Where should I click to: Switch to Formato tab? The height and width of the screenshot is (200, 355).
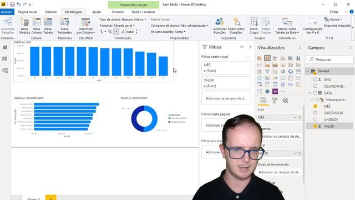tap(118, 12)
